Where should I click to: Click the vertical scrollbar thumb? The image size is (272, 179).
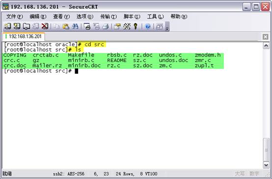click(266, 149)
